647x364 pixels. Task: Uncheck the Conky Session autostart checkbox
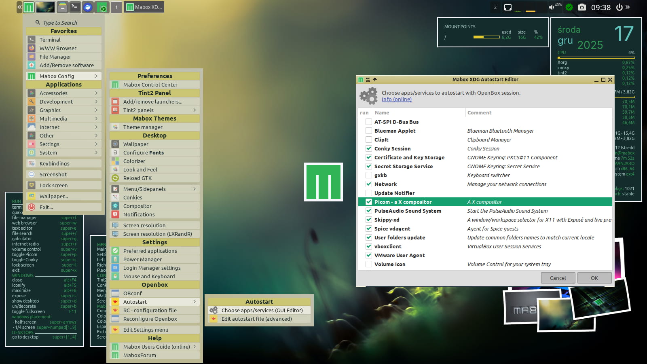tap(369, 148)
